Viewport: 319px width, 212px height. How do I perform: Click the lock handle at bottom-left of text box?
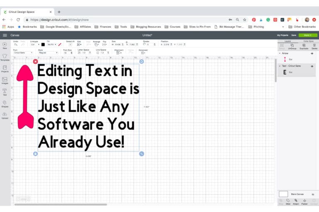point(35,154)
